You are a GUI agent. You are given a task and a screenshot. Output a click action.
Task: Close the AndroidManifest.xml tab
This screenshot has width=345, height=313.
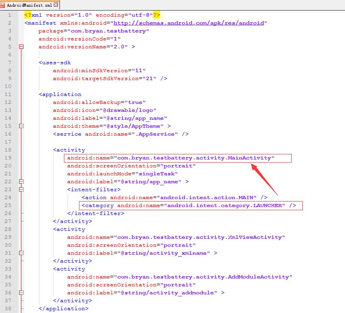[x=56, y=5]
